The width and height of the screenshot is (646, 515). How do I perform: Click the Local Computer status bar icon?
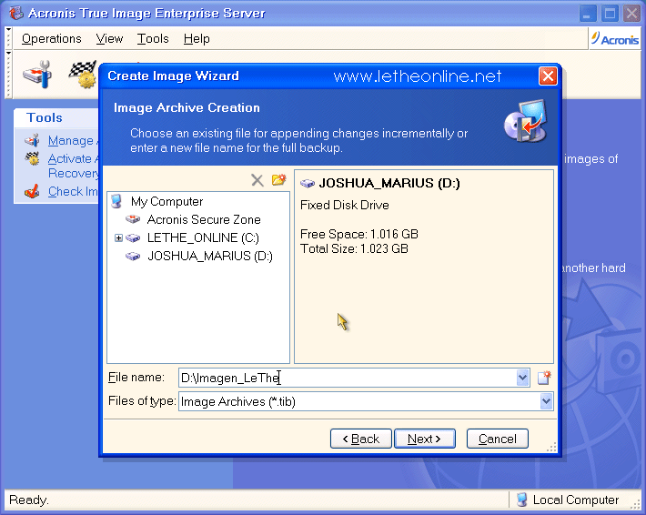(x=521, y=500)
